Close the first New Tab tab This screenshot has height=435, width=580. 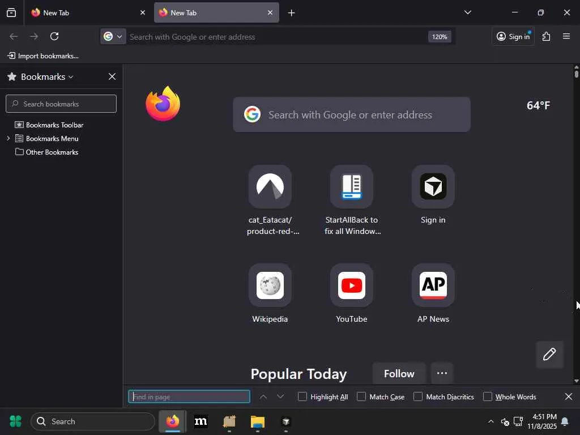[143, 12]
